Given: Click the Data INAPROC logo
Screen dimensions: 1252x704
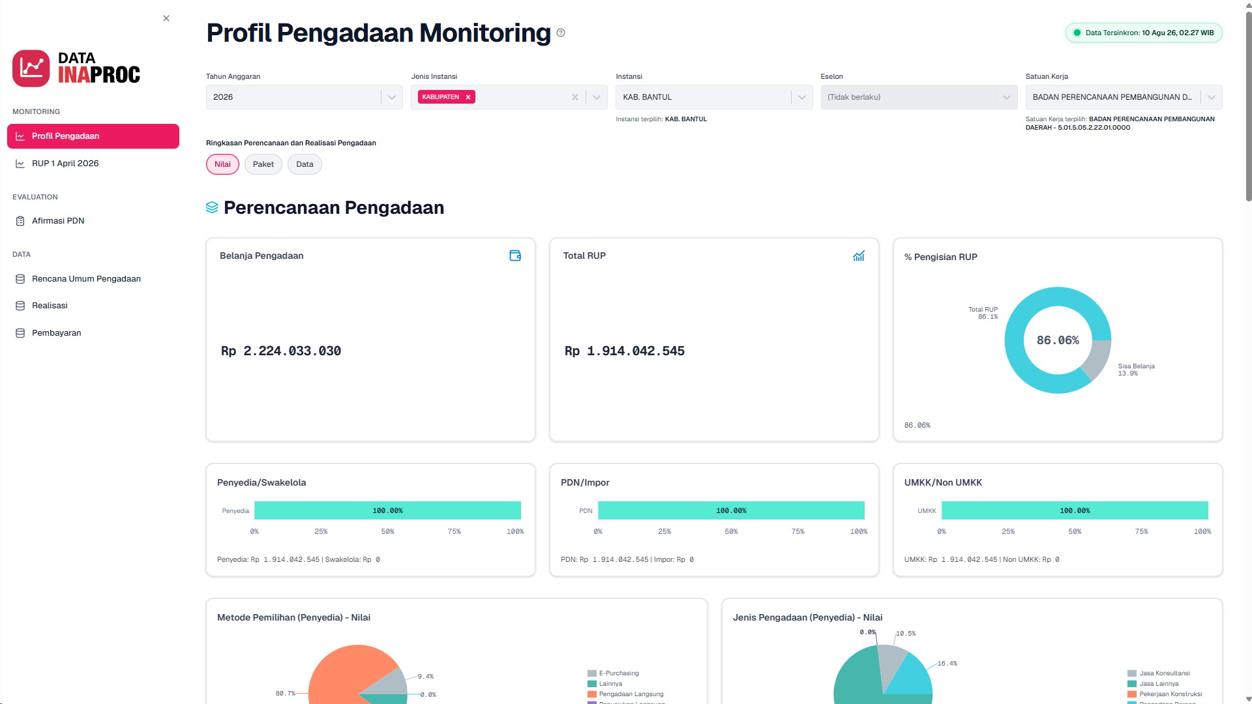Looking at the screenshot, I should click(x=76, y=68).
